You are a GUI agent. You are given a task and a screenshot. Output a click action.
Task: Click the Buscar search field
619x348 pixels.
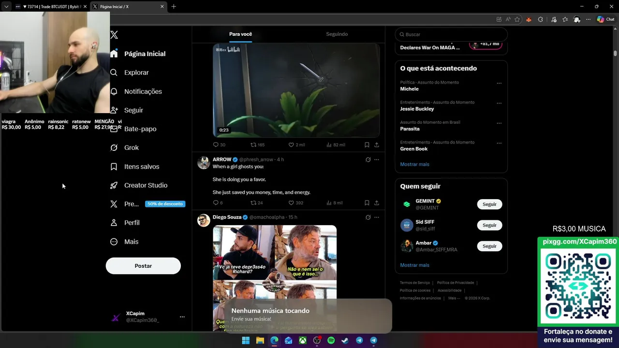click(451, 34)
